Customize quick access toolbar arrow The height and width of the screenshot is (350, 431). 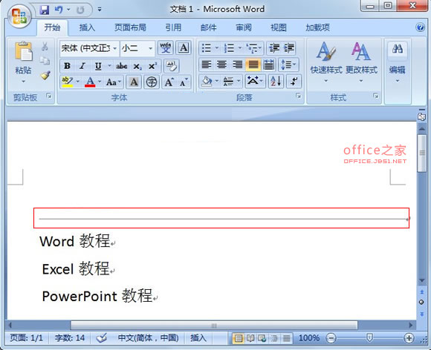tap(100, 10)
